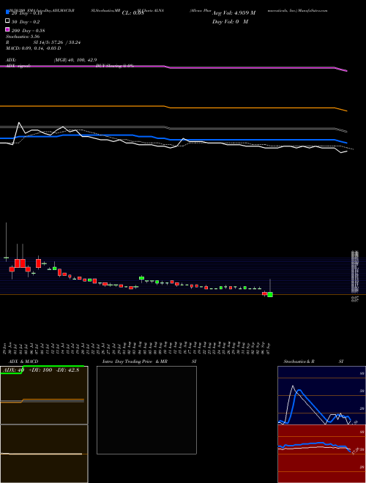Click the red RSI chart panel
This screenshot has width=366, height=483.
pos(321,454)
